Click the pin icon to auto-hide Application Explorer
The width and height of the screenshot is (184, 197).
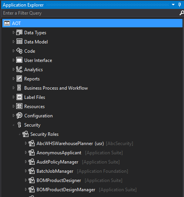[x=179, y=5]
